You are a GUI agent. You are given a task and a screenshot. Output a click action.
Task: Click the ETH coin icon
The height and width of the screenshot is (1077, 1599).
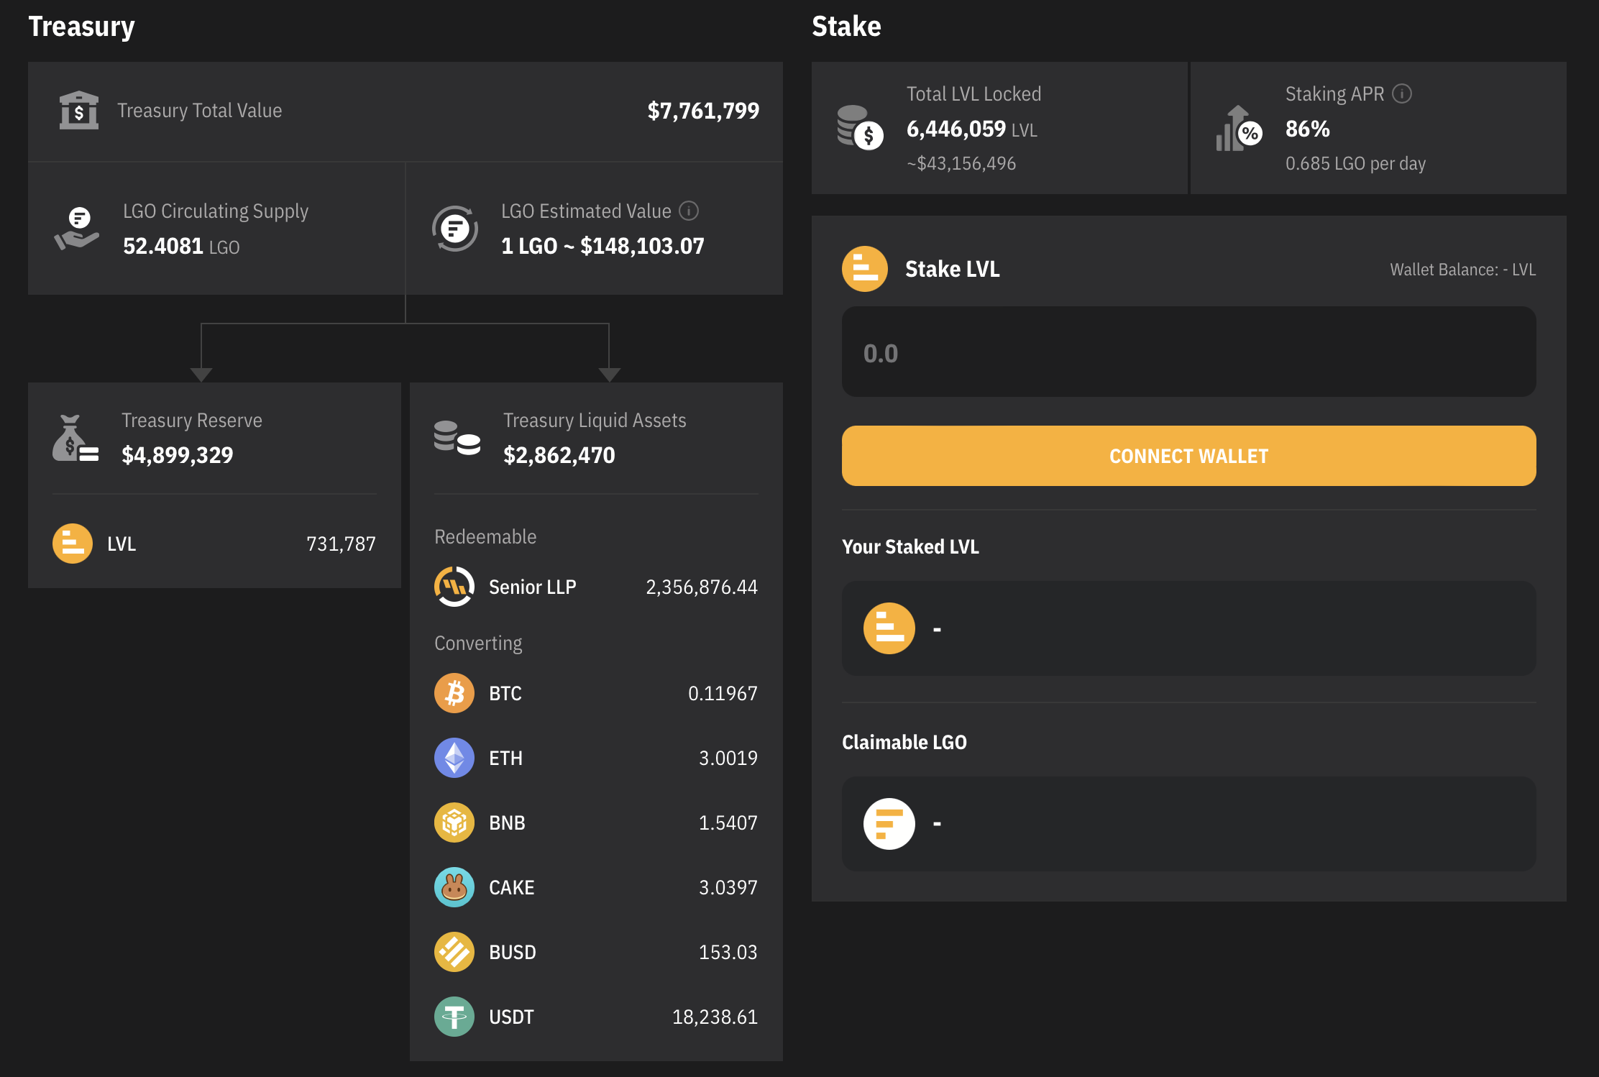(454, 758)
